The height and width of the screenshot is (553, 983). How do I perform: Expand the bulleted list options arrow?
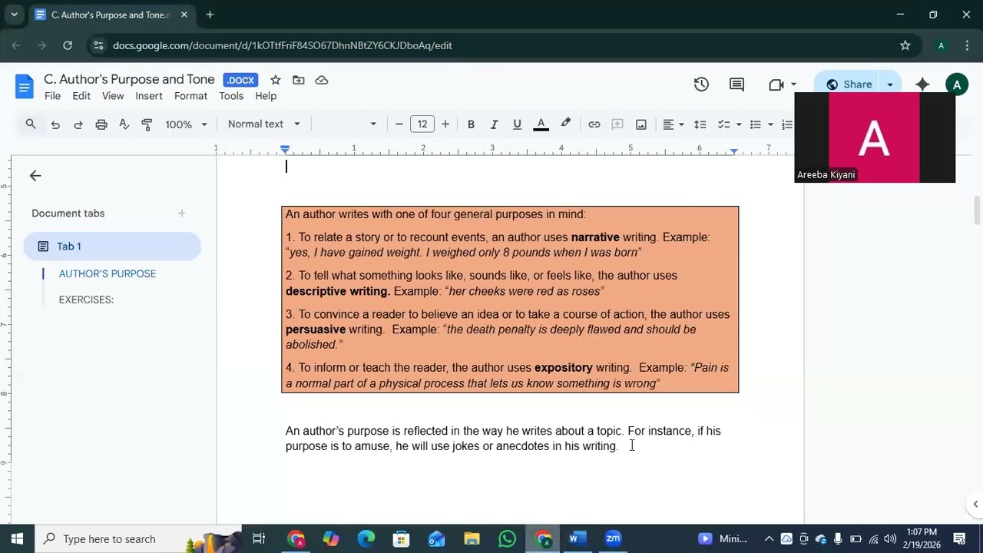point(770,124)
